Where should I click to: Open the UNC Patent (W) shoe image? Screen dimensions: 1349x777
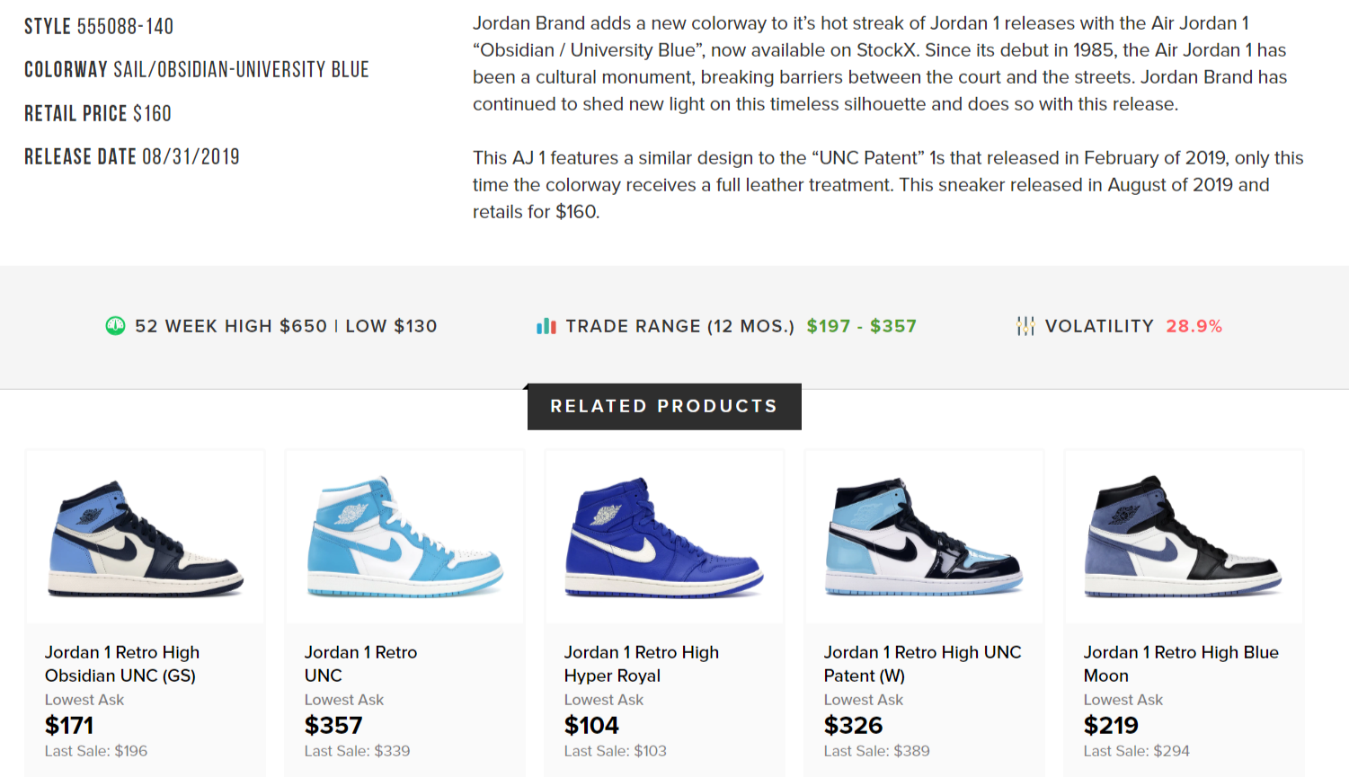pos(924,537)
